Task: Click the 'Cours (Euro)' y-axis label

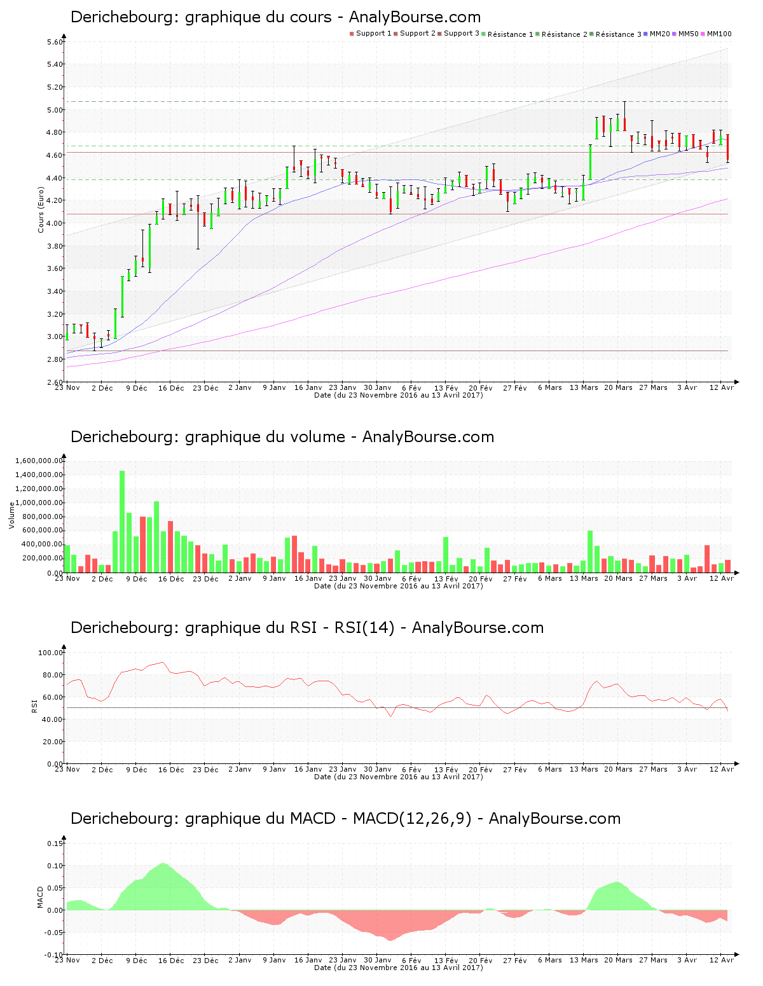Action: [41, 209]
